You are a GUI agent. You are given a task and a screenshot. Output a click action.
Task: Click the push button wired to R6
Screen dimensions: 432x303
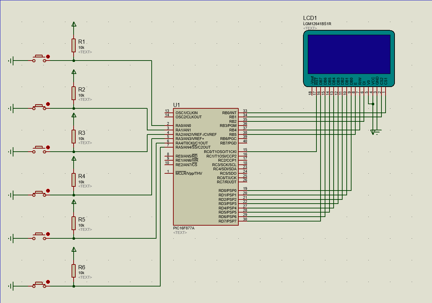(39, 284)
